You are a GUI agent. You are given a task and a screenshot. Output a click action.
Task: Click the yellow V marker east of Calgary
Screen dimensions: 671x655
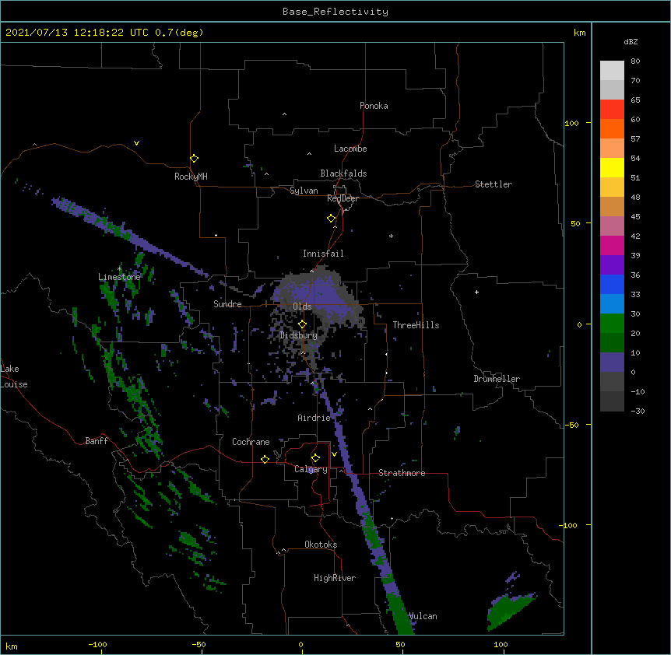(334, 454)
